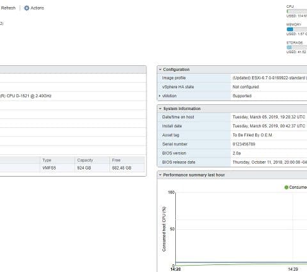Click the BIOS release date label
This screenshot has height=272, width=307.
click(178, 162)
